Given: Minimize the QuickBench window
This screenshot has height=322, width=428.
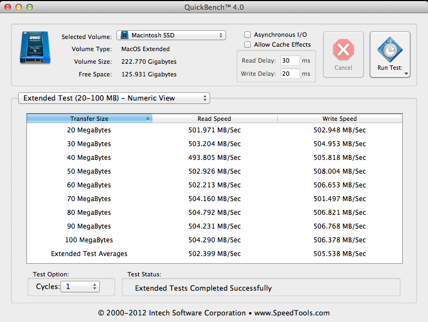Looking at the screenshot, I should point(19,7).
